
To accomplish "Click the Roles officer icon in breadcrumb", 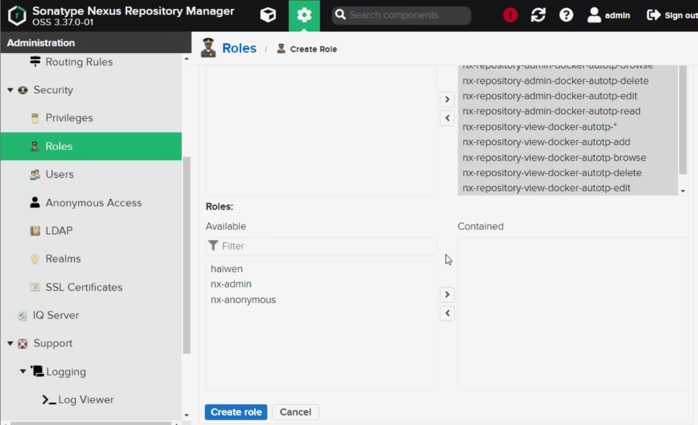I will pos(208,48).
